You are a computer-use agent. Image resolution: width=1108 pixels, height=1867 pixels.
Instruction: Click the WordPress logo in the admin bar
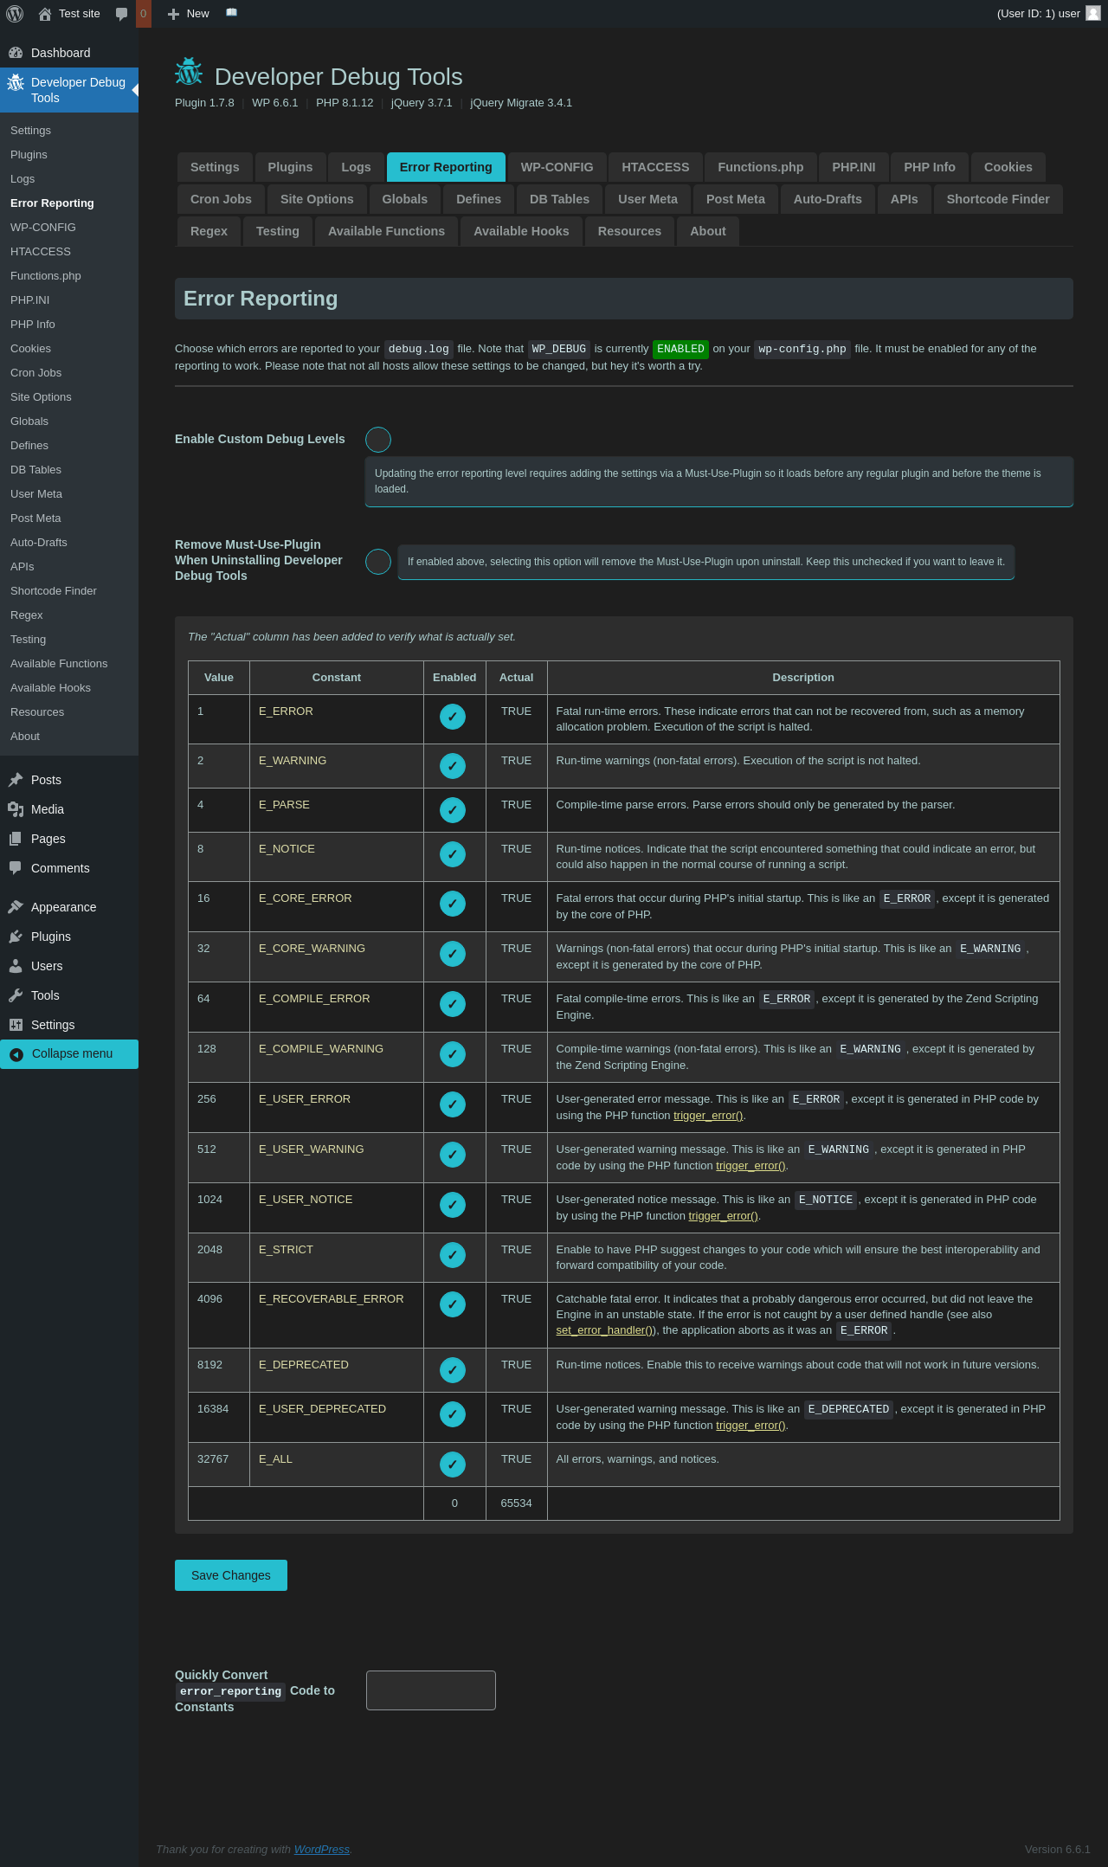(x=15, y=14)
